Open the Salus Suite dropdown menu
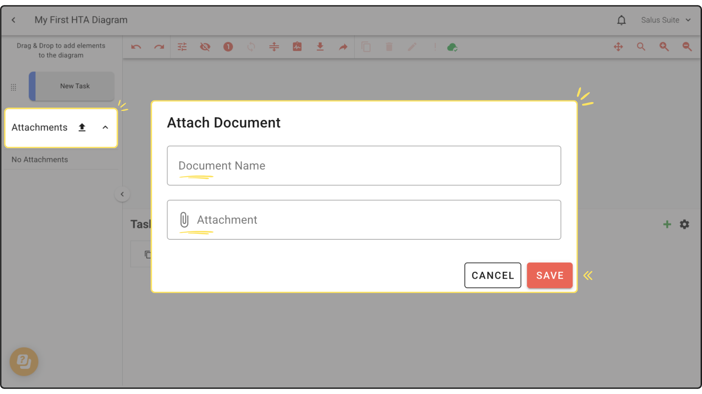Screen dimensions: 702x394 666,20
